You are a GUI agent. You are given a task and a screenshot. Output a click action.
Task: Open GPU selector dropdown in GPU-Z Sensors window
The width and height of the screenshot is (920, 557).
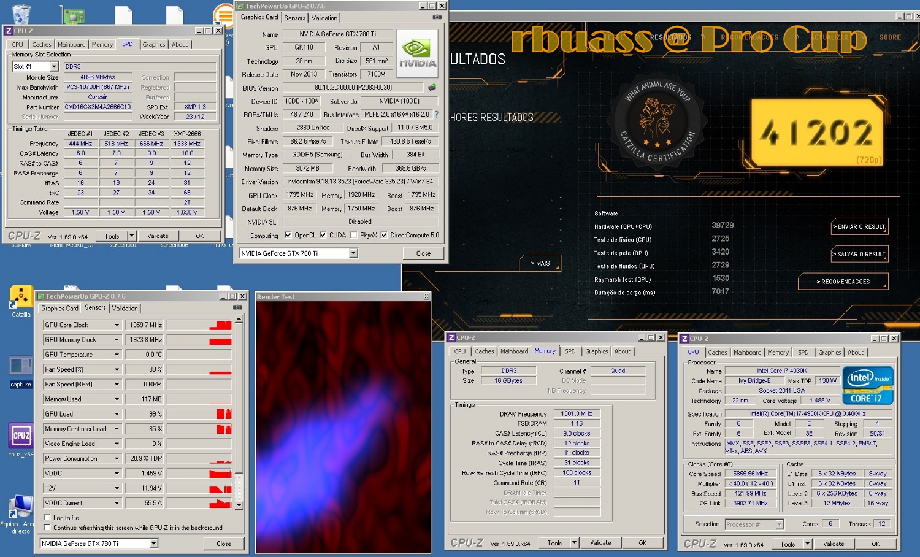click(x=154, y=544)
